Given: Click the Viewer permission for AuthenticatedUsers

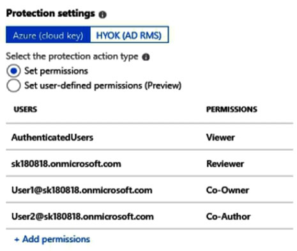Looking at the screenshot, I should [220, 137].
